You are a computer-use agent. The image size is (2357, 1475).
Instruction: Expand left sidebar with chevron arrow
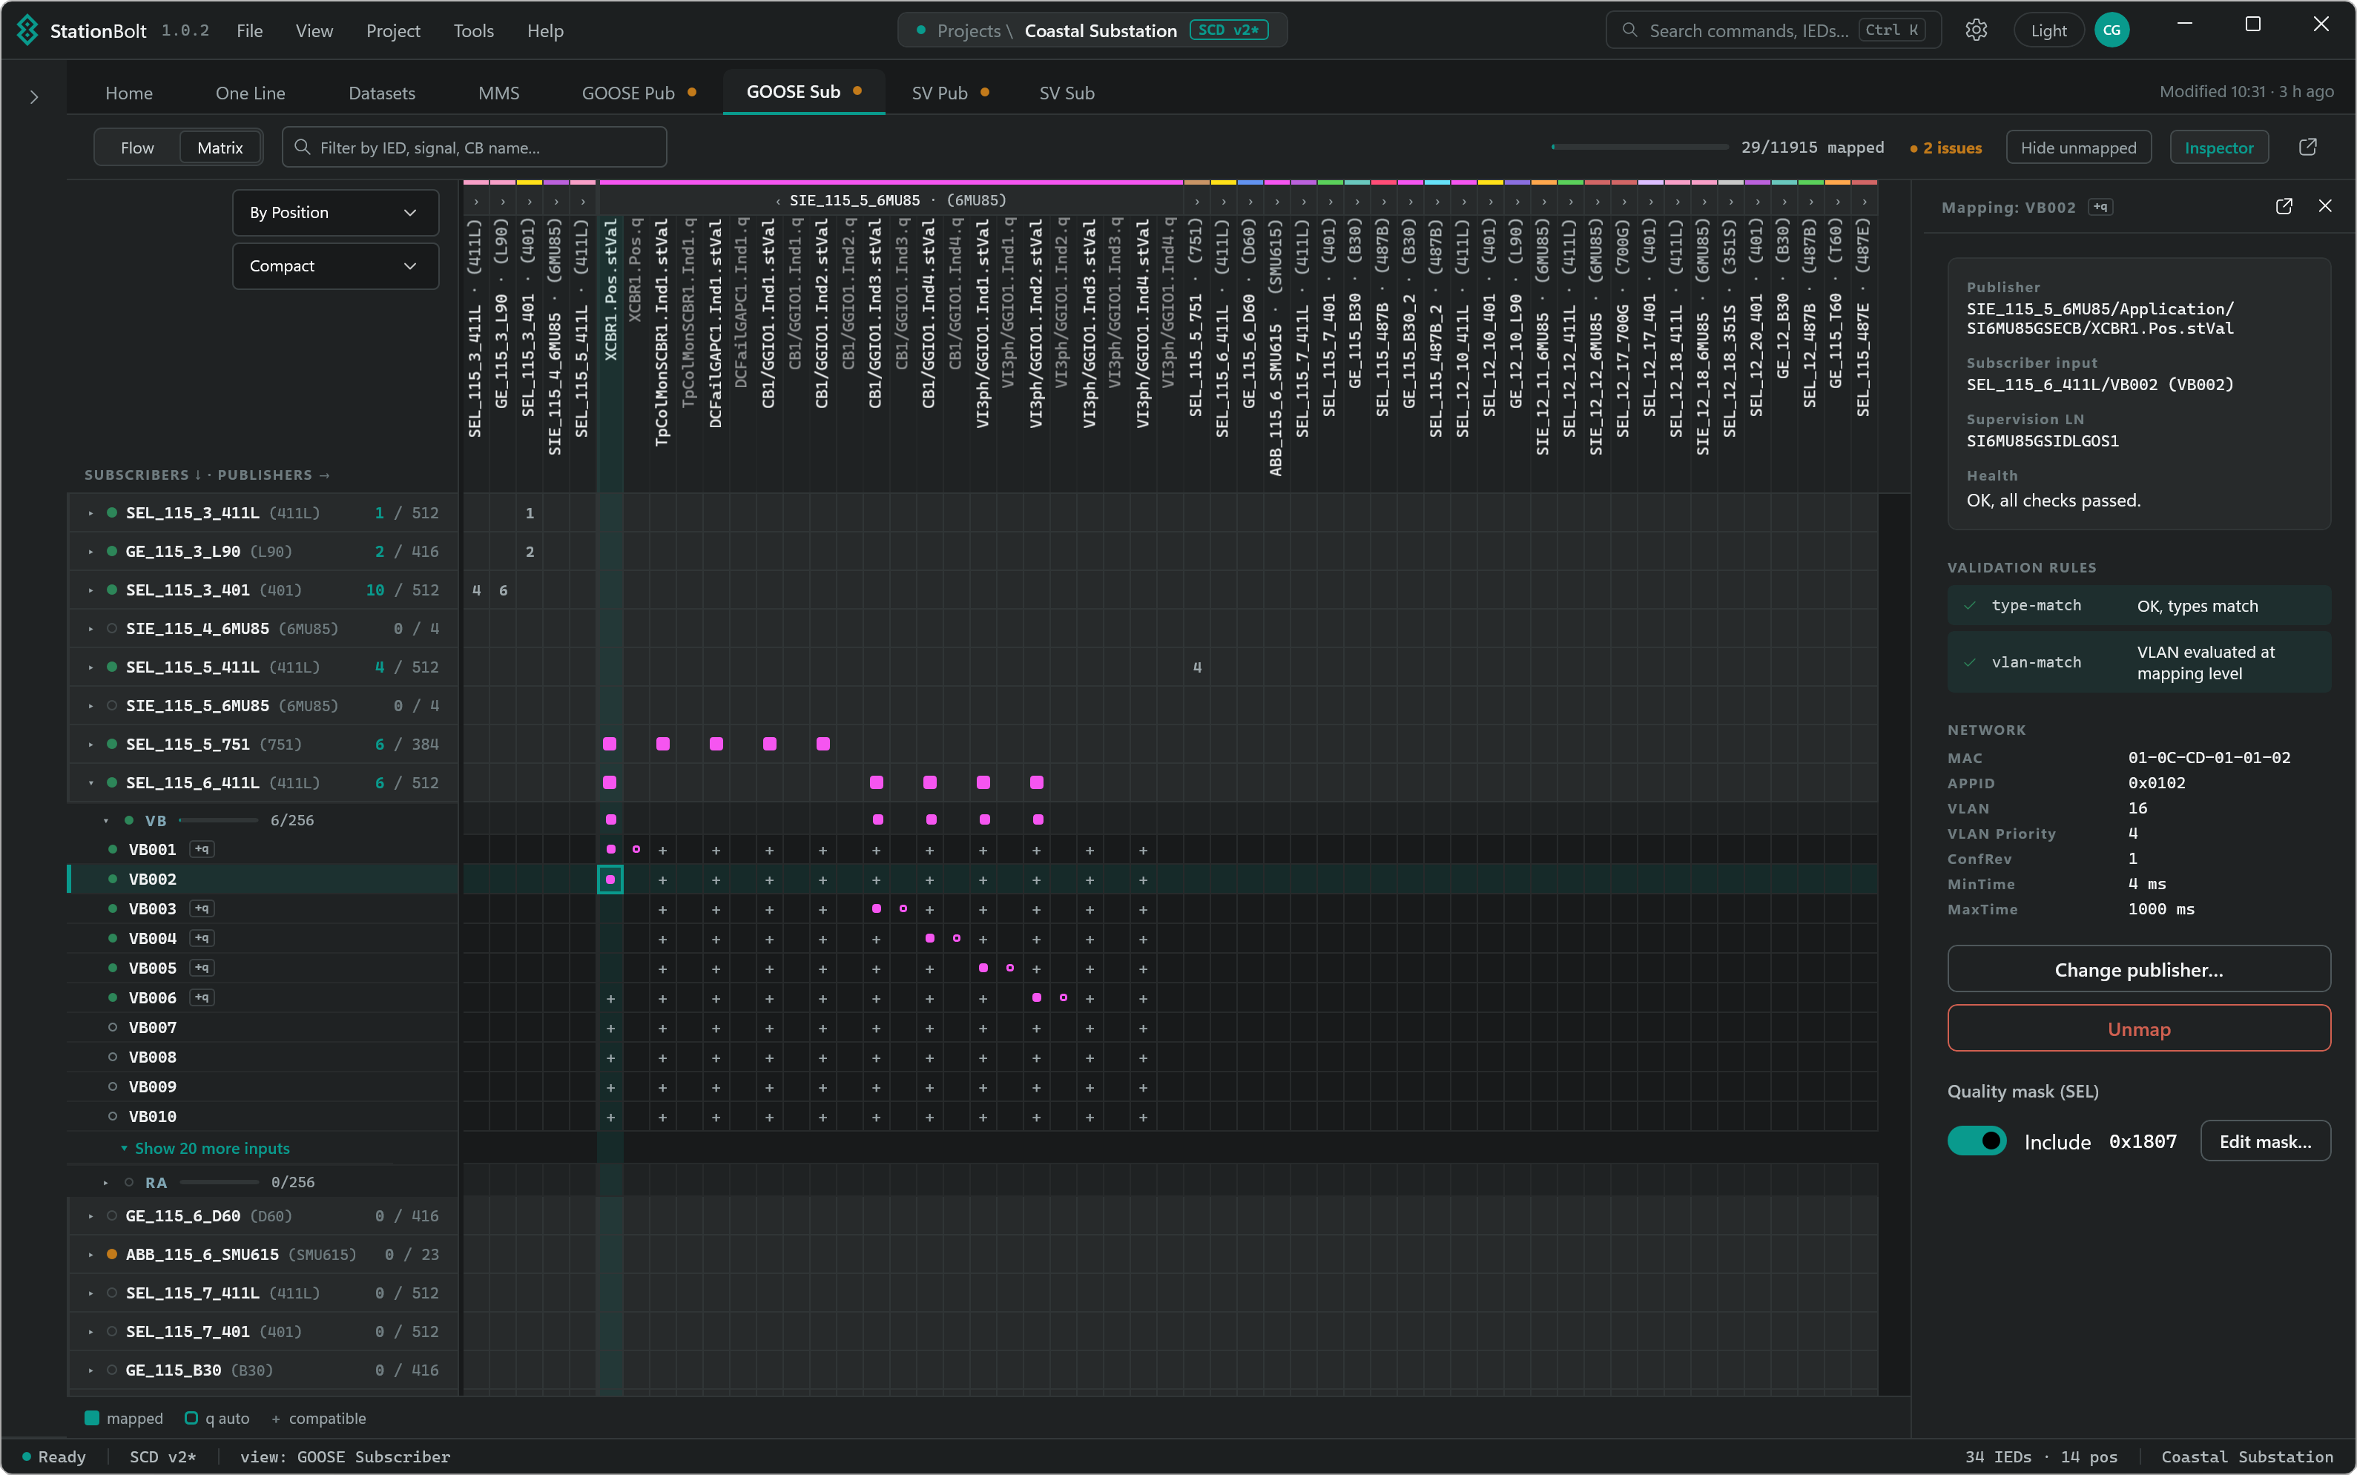34,96
